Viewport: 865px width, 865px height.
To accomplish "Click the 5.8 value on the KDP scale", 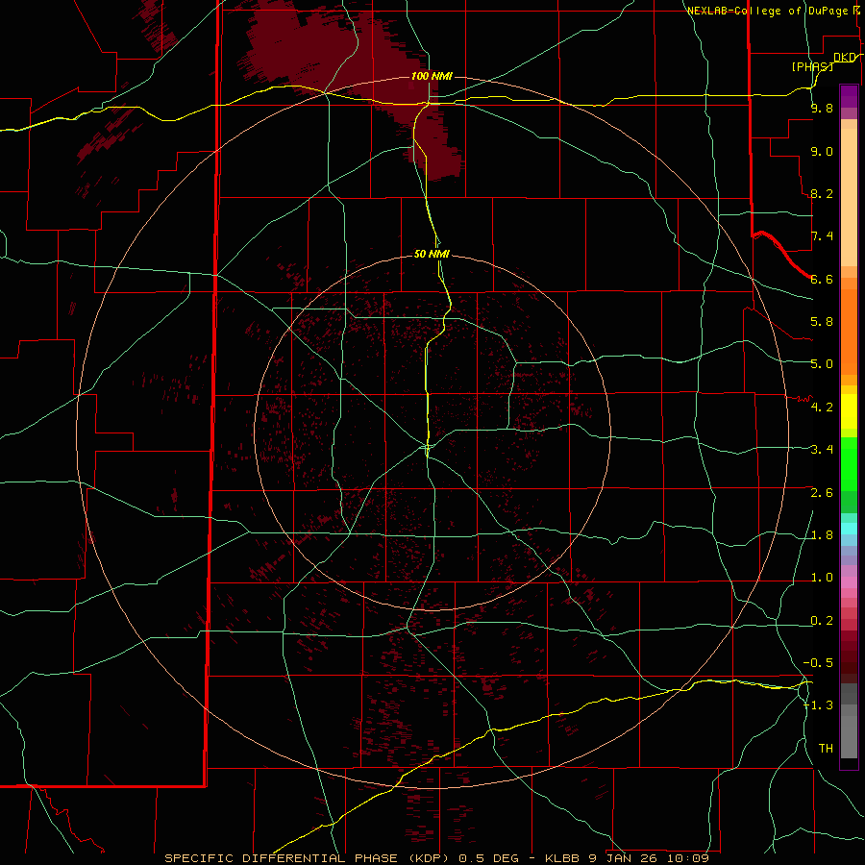I will (822, 322).
